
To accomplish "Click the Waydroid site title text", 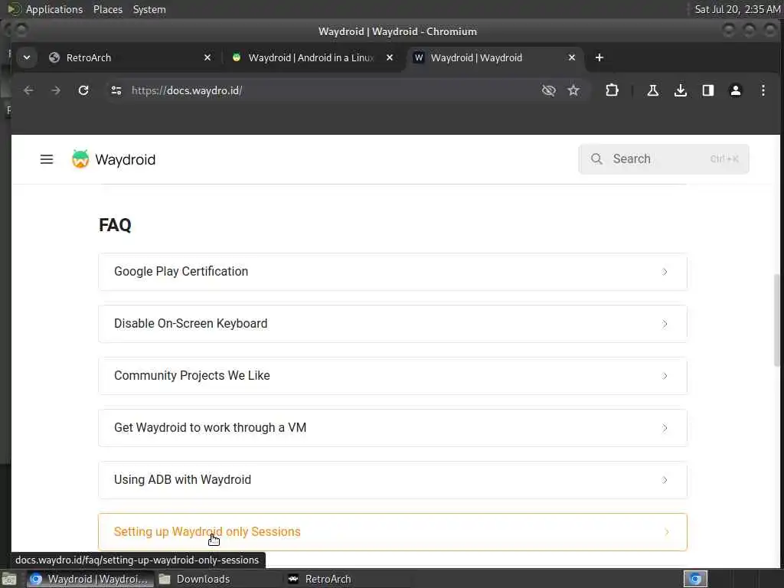I will (x=125, y=159).
